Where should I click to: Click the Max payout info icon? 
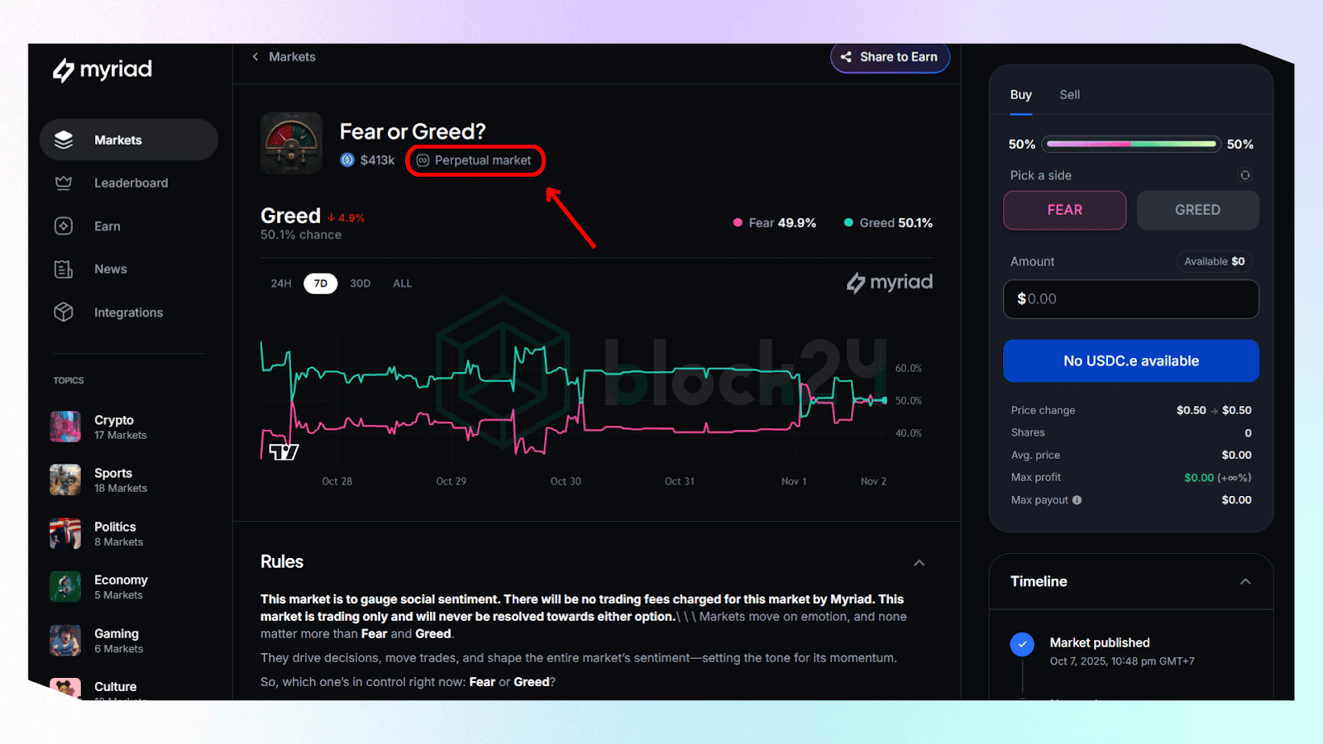[1077, 500]
